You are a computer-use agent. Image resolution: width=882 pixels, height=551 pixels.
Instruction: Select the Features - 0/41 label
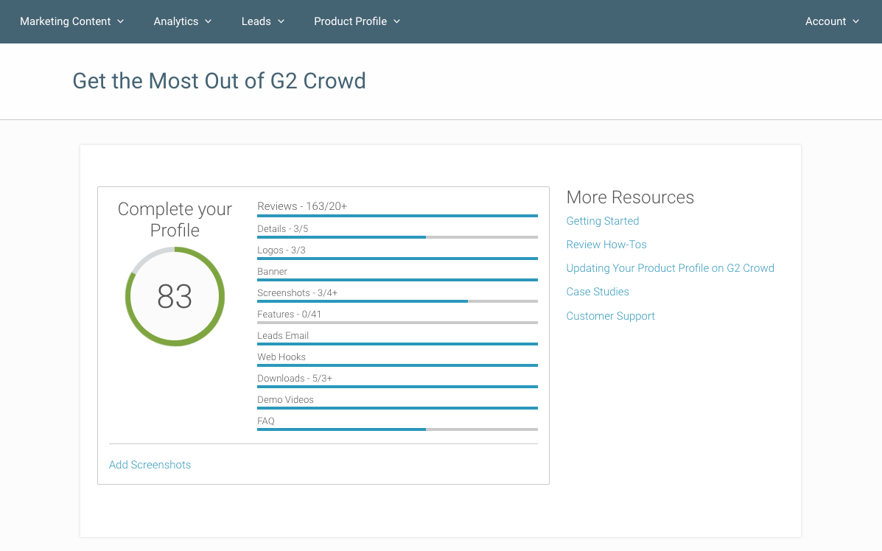point(289,315)
